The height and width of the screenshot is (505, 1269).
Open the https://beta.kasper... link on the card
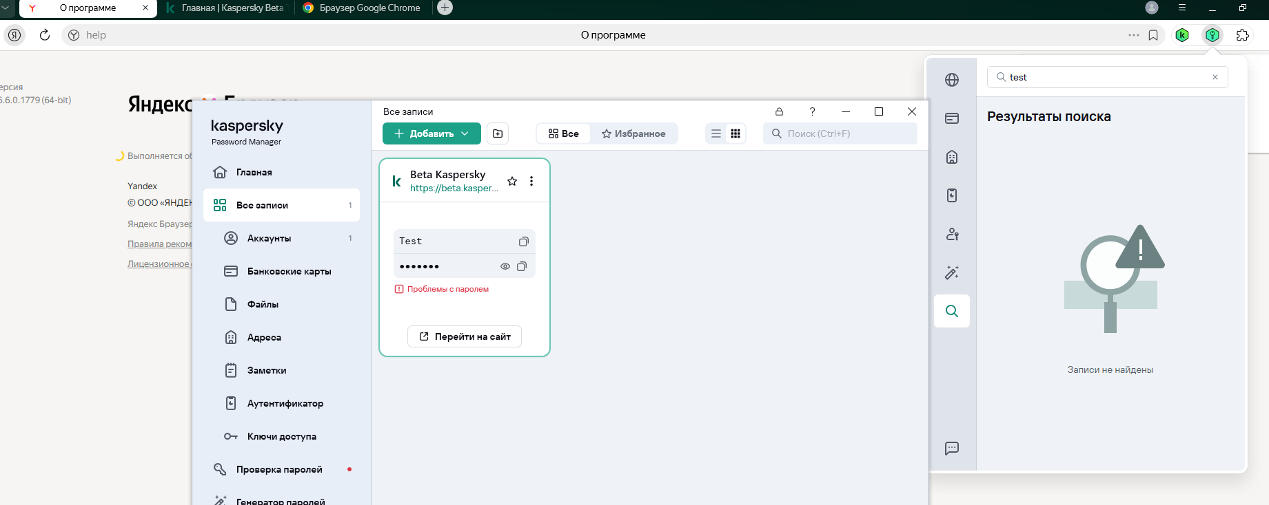(454, 188)
